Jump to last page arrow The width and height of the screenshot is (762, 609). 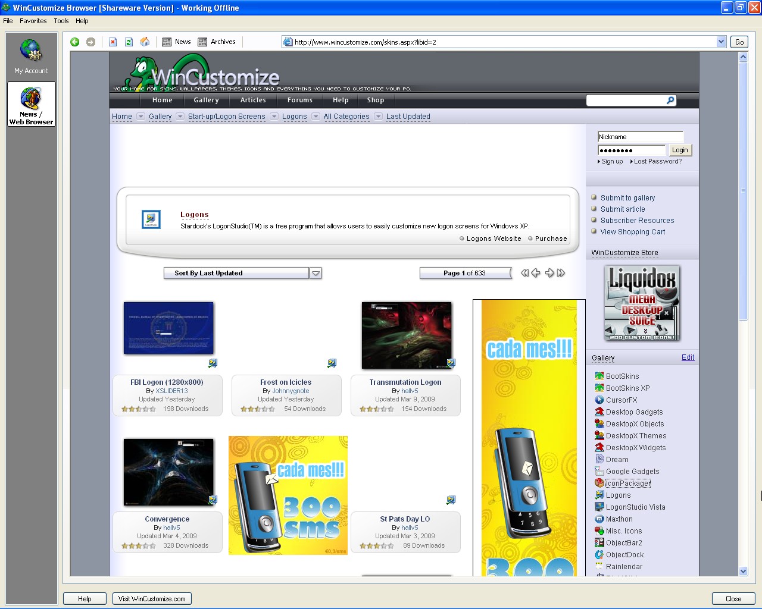[x=561, y=273]
